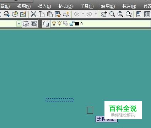Open the 工具(T) menu
Viewport: 151px width, 128px height.
[x=87, y=6]
